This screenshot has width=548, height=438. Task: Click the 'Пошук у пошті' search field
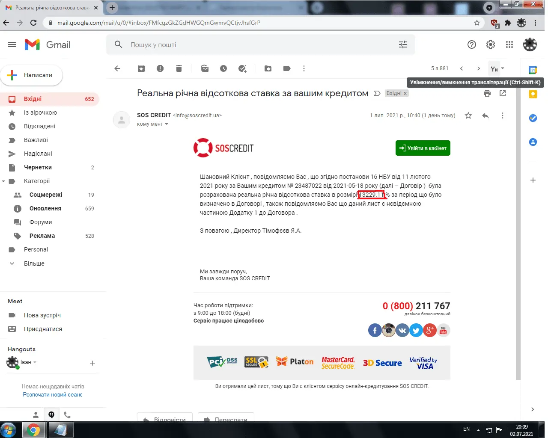[x=257, y=44]
